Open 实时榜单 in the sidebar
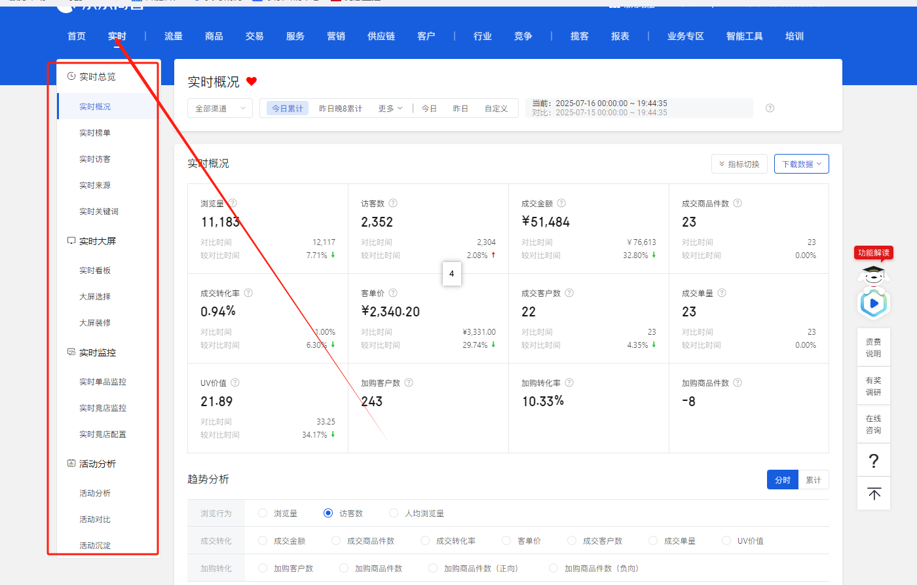This screenshot has height=585, width=917. pyautogui.click(x=95, y=133)
